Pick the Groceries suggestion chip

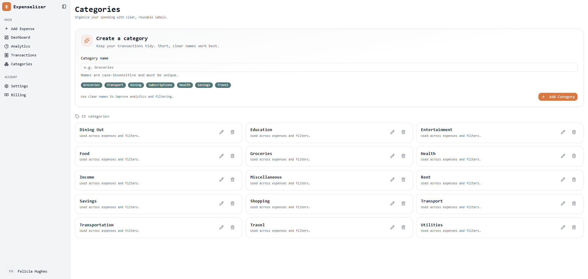(92, 85)
